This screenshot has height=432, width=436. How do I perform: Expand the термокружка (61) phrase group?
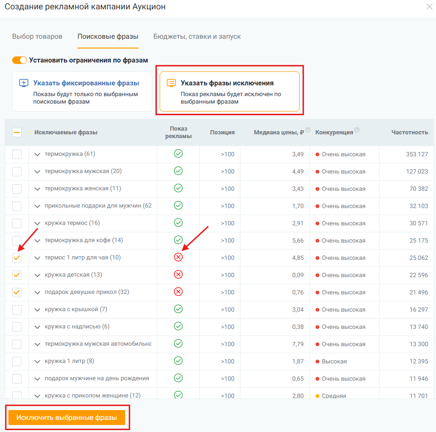point(37,154)
